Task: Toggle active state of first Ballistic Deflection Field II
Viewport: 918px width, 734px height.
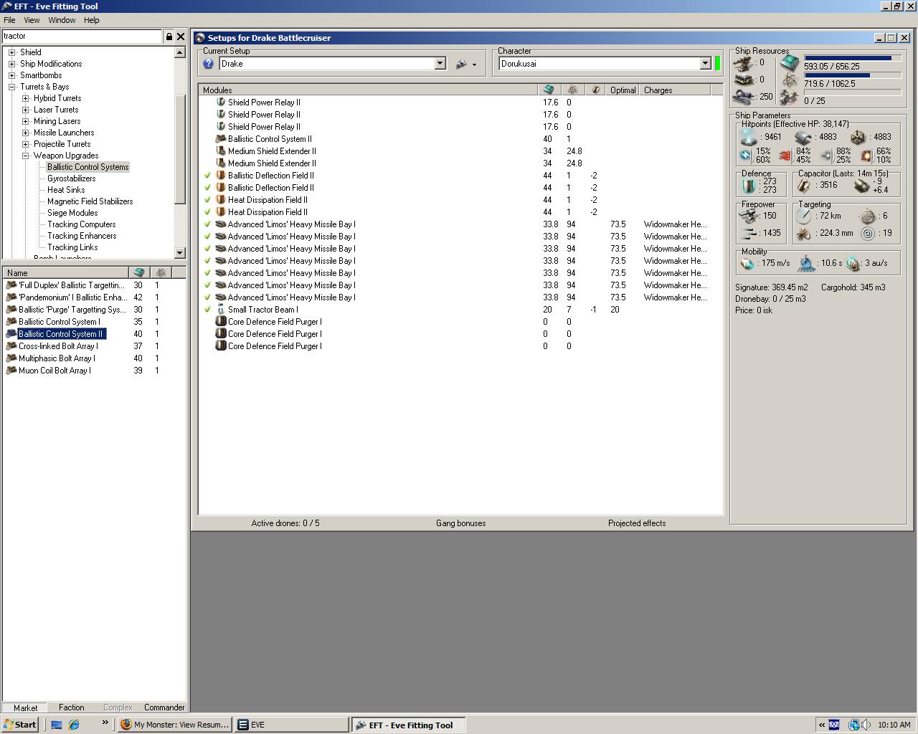Action: [208, 176]
